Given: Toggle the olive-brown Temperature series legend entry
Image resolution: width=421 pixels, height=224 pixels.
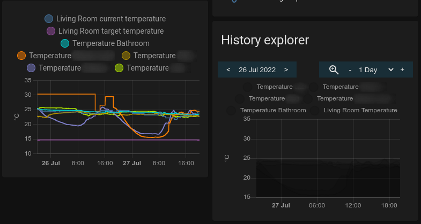Looking at the screenshot, I should point(158,56).
